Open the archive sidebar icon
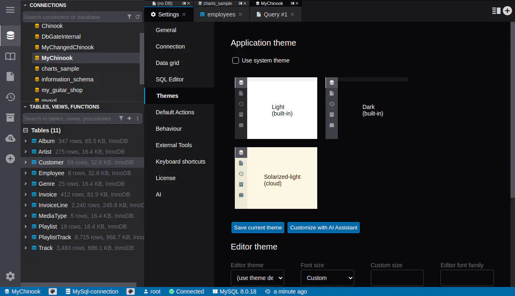Screen dimensions: 515x296 [x=10, y=118]
